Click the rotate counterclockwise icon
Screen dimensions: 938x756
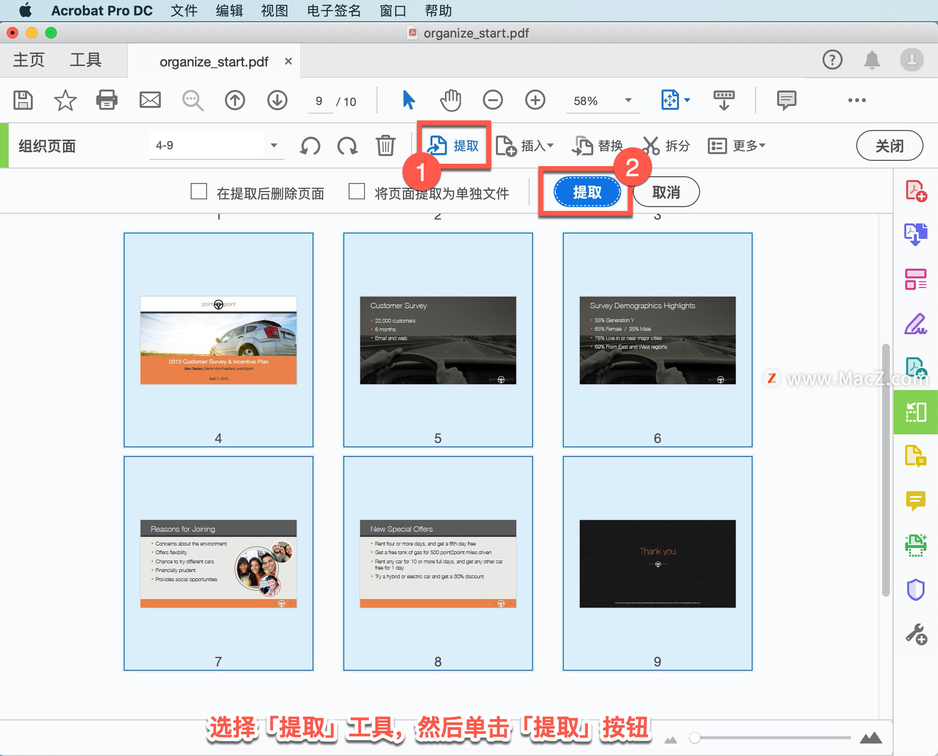pyautogui.click(x=310, y=146)
